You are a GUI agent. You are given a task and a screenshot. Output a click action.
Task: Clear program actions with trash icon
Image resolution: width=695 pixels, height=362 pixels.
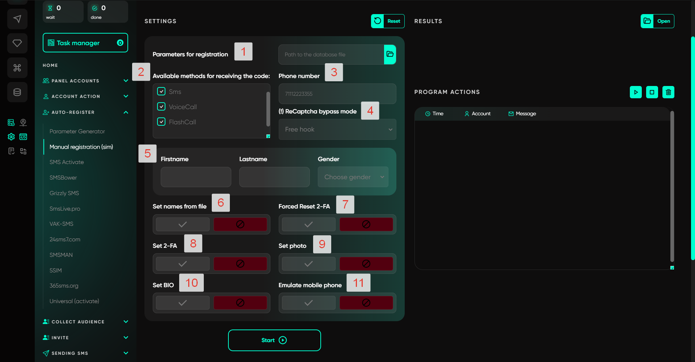tap(668, 92)
